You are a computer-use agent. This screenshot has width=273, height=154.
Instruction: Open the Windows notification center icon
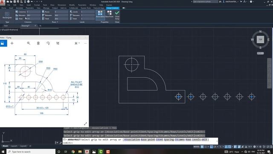pyautogui.click(x=269, y=151)
